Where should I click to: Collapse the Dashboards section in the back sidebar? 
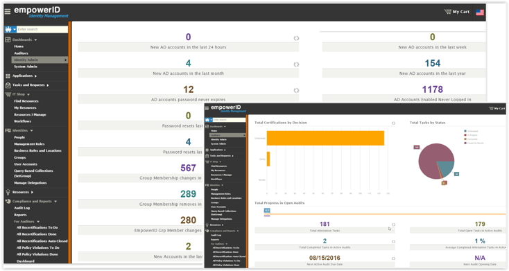click(35, 40)
